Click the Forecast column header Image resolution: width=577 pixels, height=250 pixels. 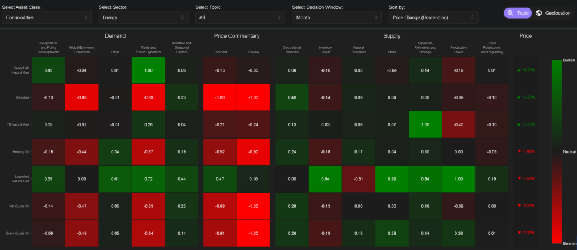pos(220,52)
